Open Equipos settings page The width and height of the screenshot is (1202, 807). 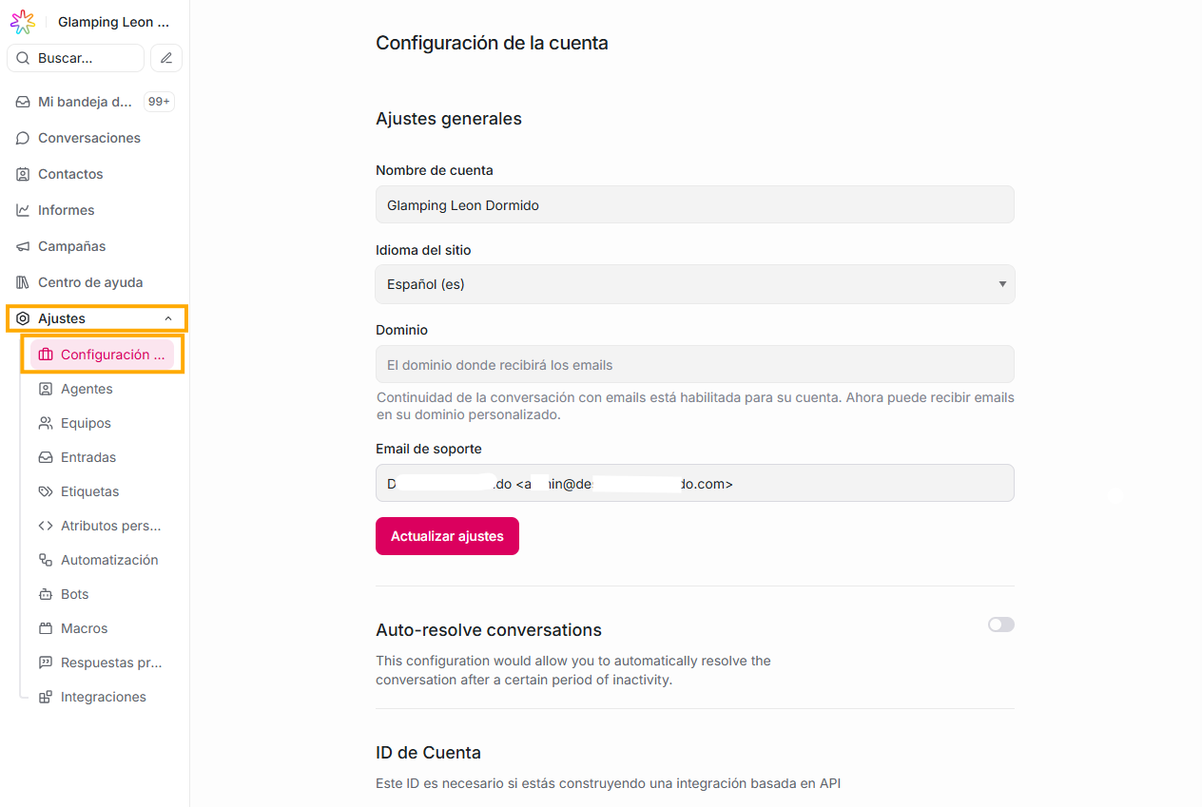[x=86, y=423]
